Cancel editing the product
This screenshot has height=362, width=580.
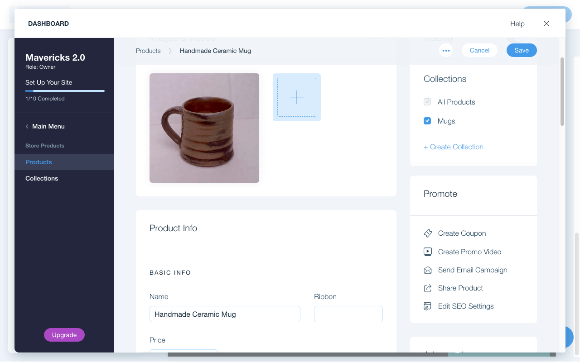point(479,50)
